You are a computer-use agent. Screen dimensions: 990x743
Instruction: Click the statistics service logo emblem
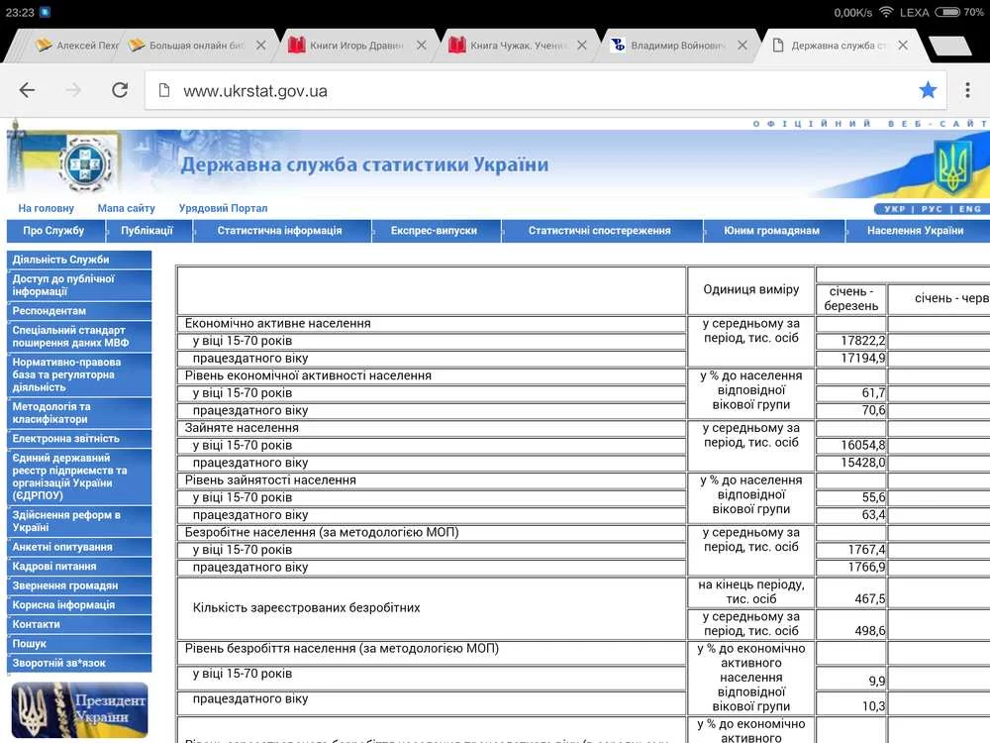84,164
